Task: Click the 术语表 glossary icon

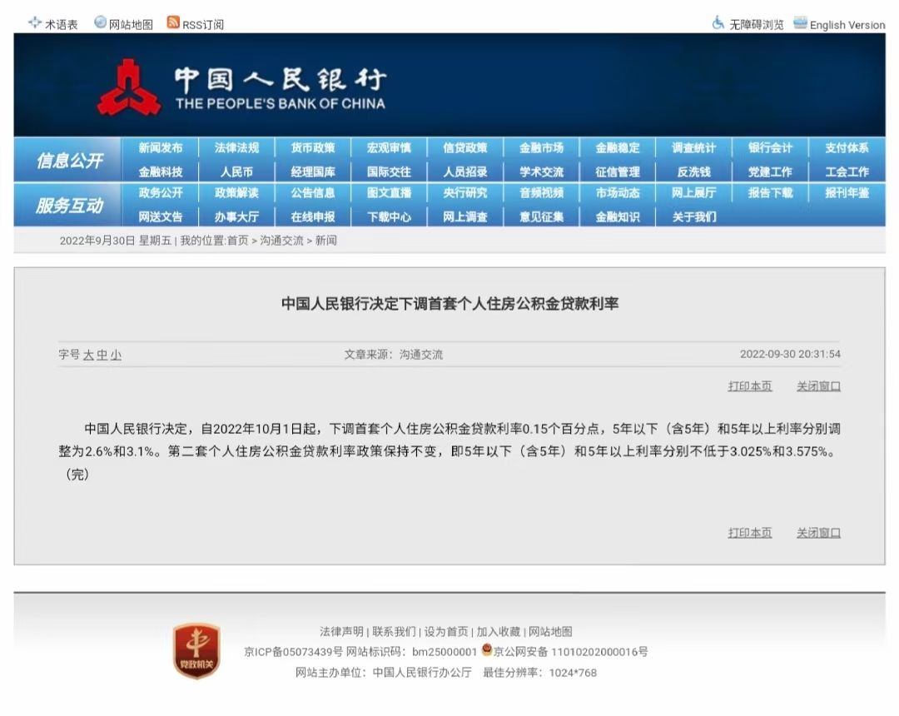Action: pyautogui.click(x=35, y=23)
